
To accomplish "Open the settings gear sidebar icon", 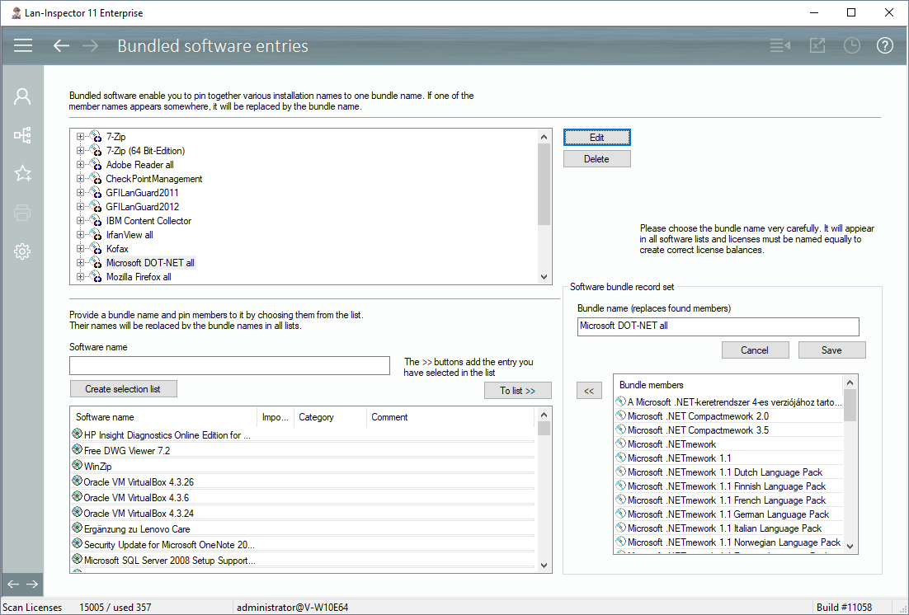I will [22, 251].
